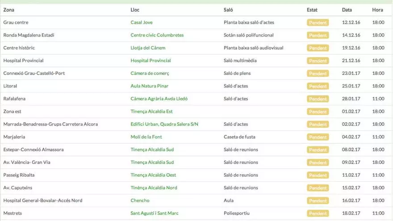This screenshot has height=221, width=393.
Task: Click Pendent status for Marjaleria row
Action: click(x=318, y=137)
